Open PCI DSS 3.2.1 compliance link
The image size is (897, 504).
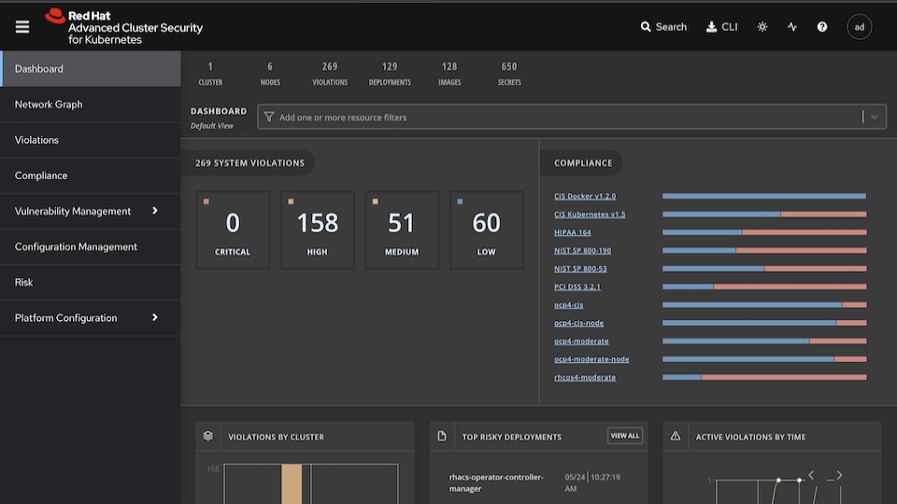click(x=577, y=287)
